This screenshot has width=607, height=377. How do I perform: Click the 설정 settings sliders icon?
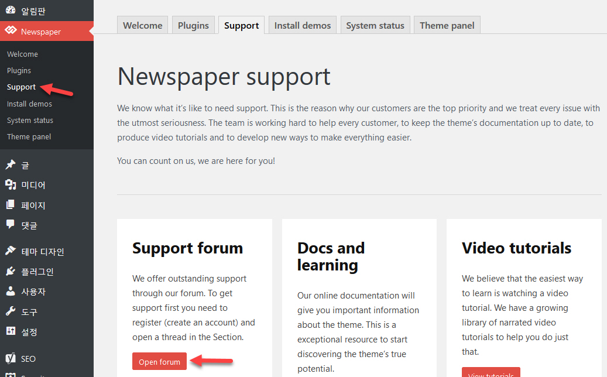tap(11, 331)
